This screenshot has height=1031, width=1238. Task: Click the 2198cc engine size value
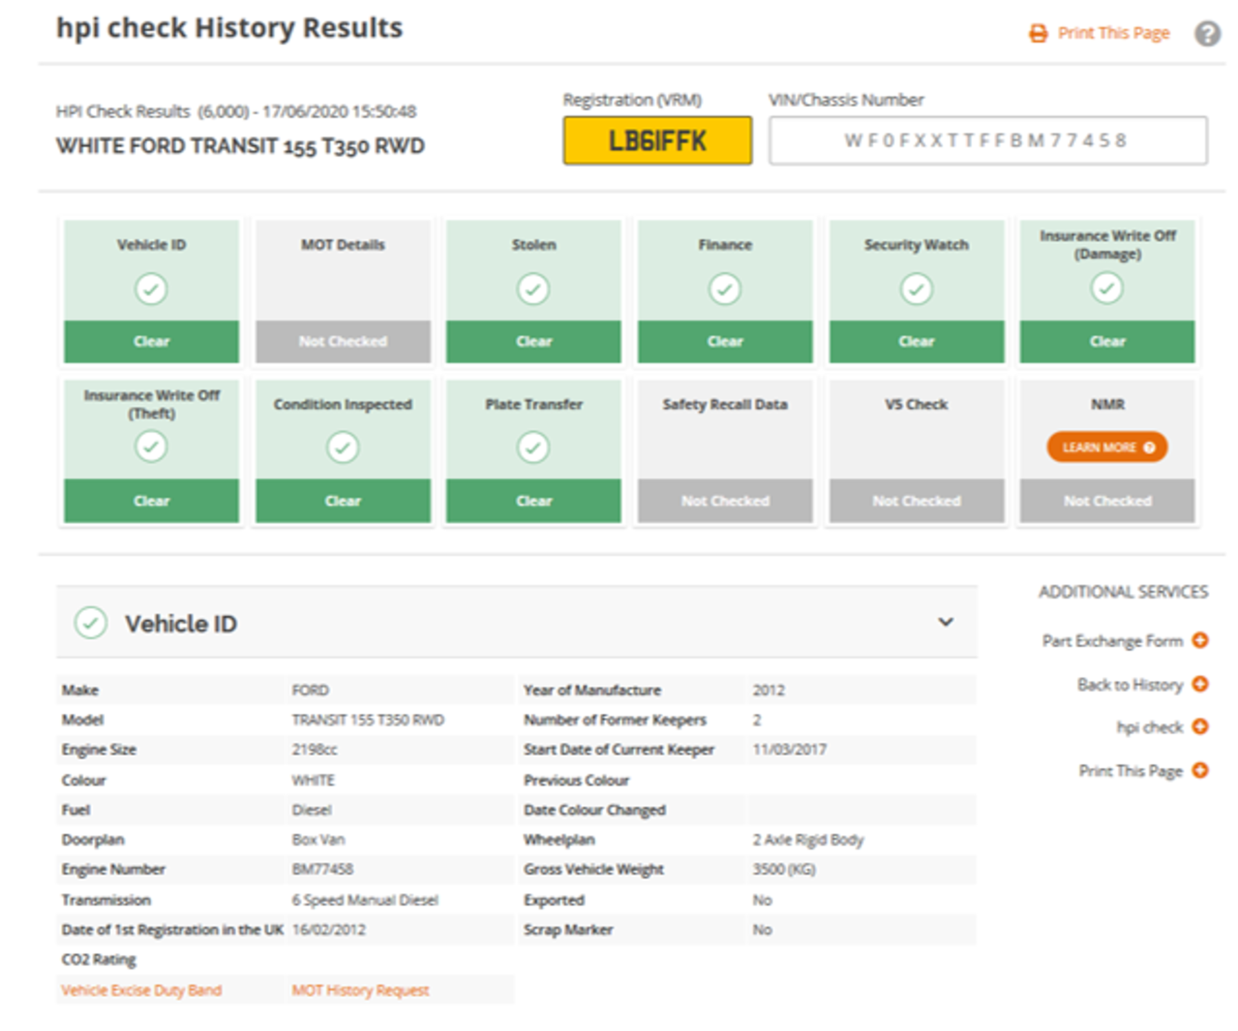pyautogui.click(x=314, y=749)
